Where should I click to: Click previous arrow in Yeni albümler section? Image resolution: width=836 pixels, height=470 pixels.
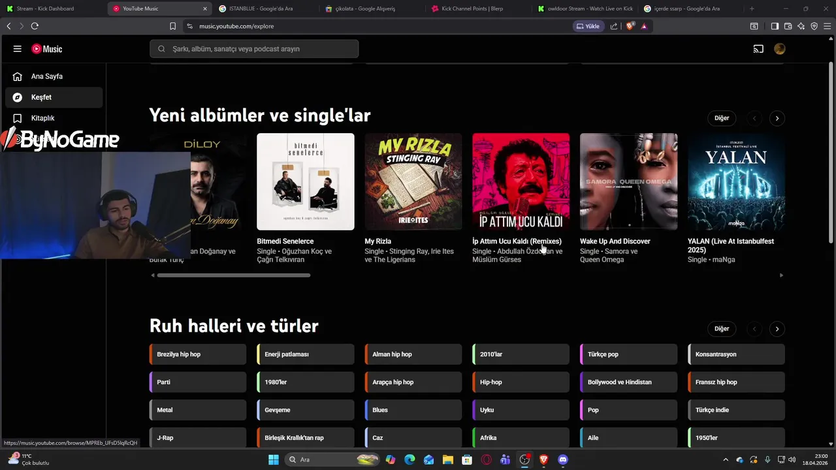tap(754, 118)
